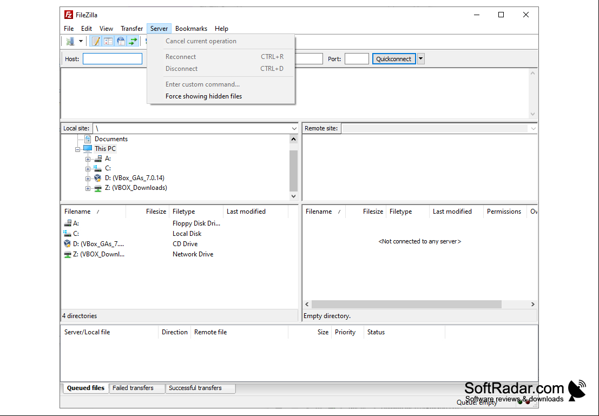Click remote list scroll right arrow

click(x=532, y=305)
